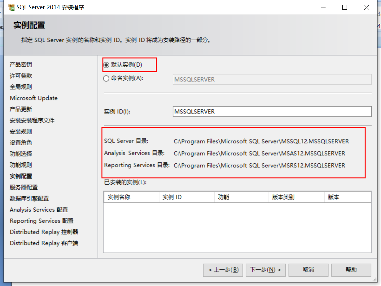Select 许可条款 step in sidebar
Image resolution: width=381 pixels, height=286 pixels.
tap(21, 76)
